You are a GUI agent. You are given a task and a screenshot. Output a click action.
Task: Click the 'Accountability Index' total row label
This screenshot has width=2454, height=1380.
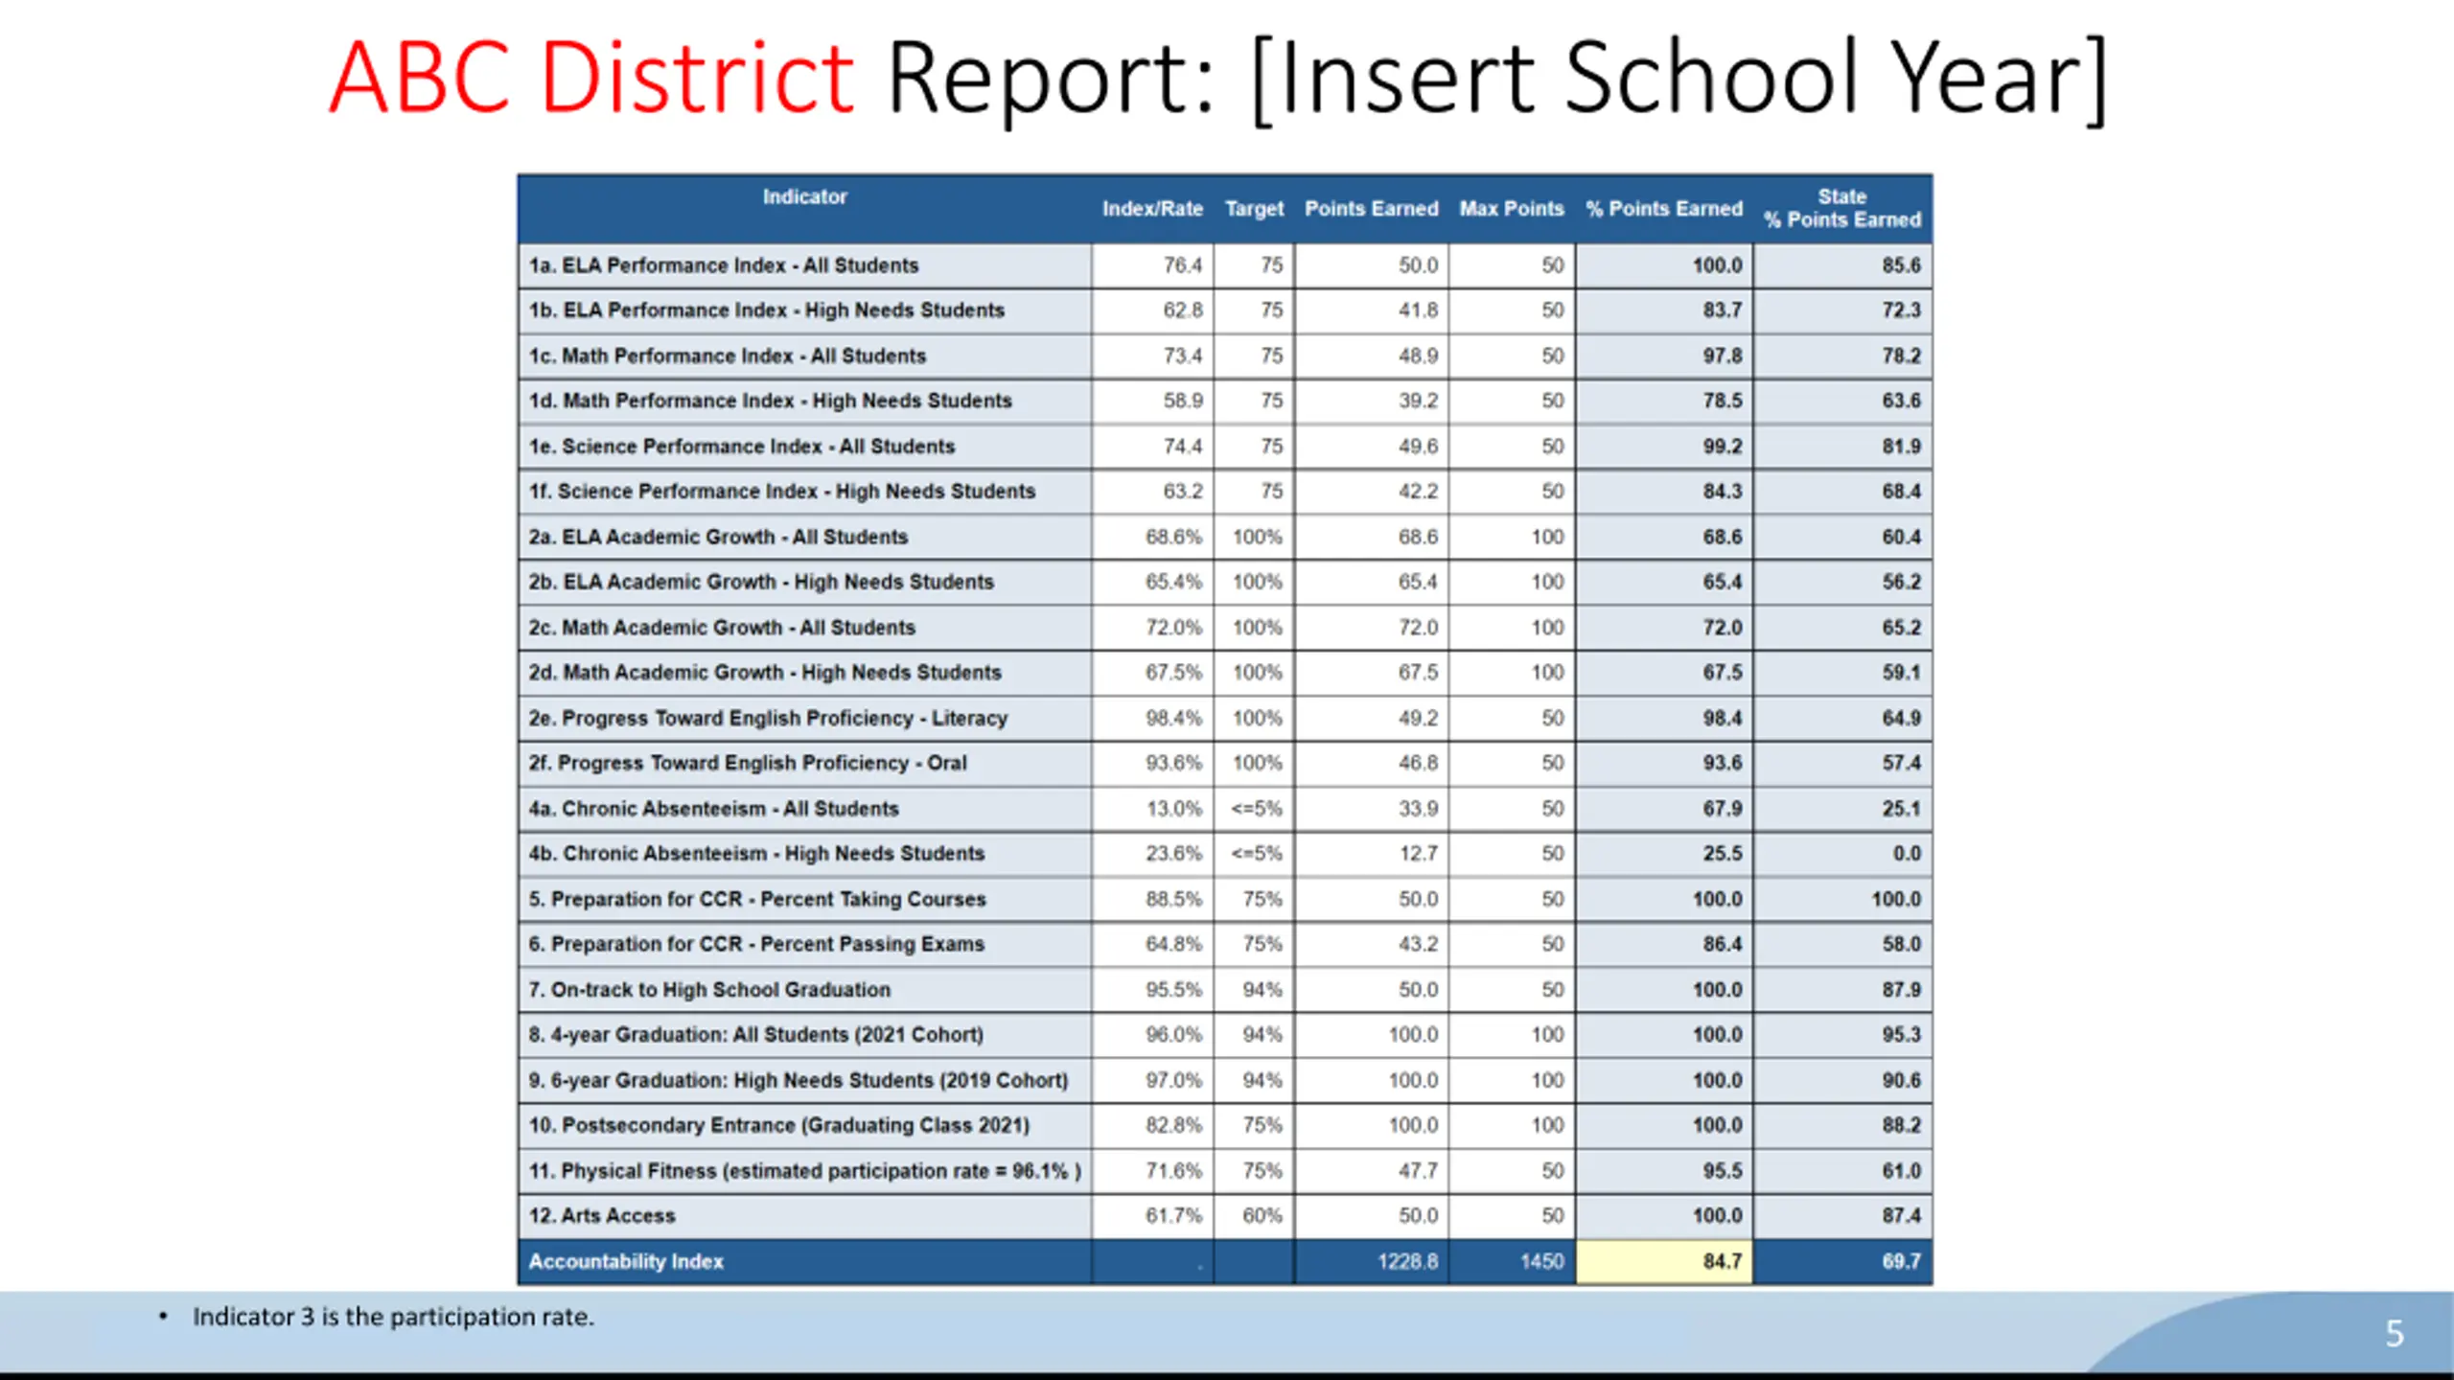point(626,1261)
